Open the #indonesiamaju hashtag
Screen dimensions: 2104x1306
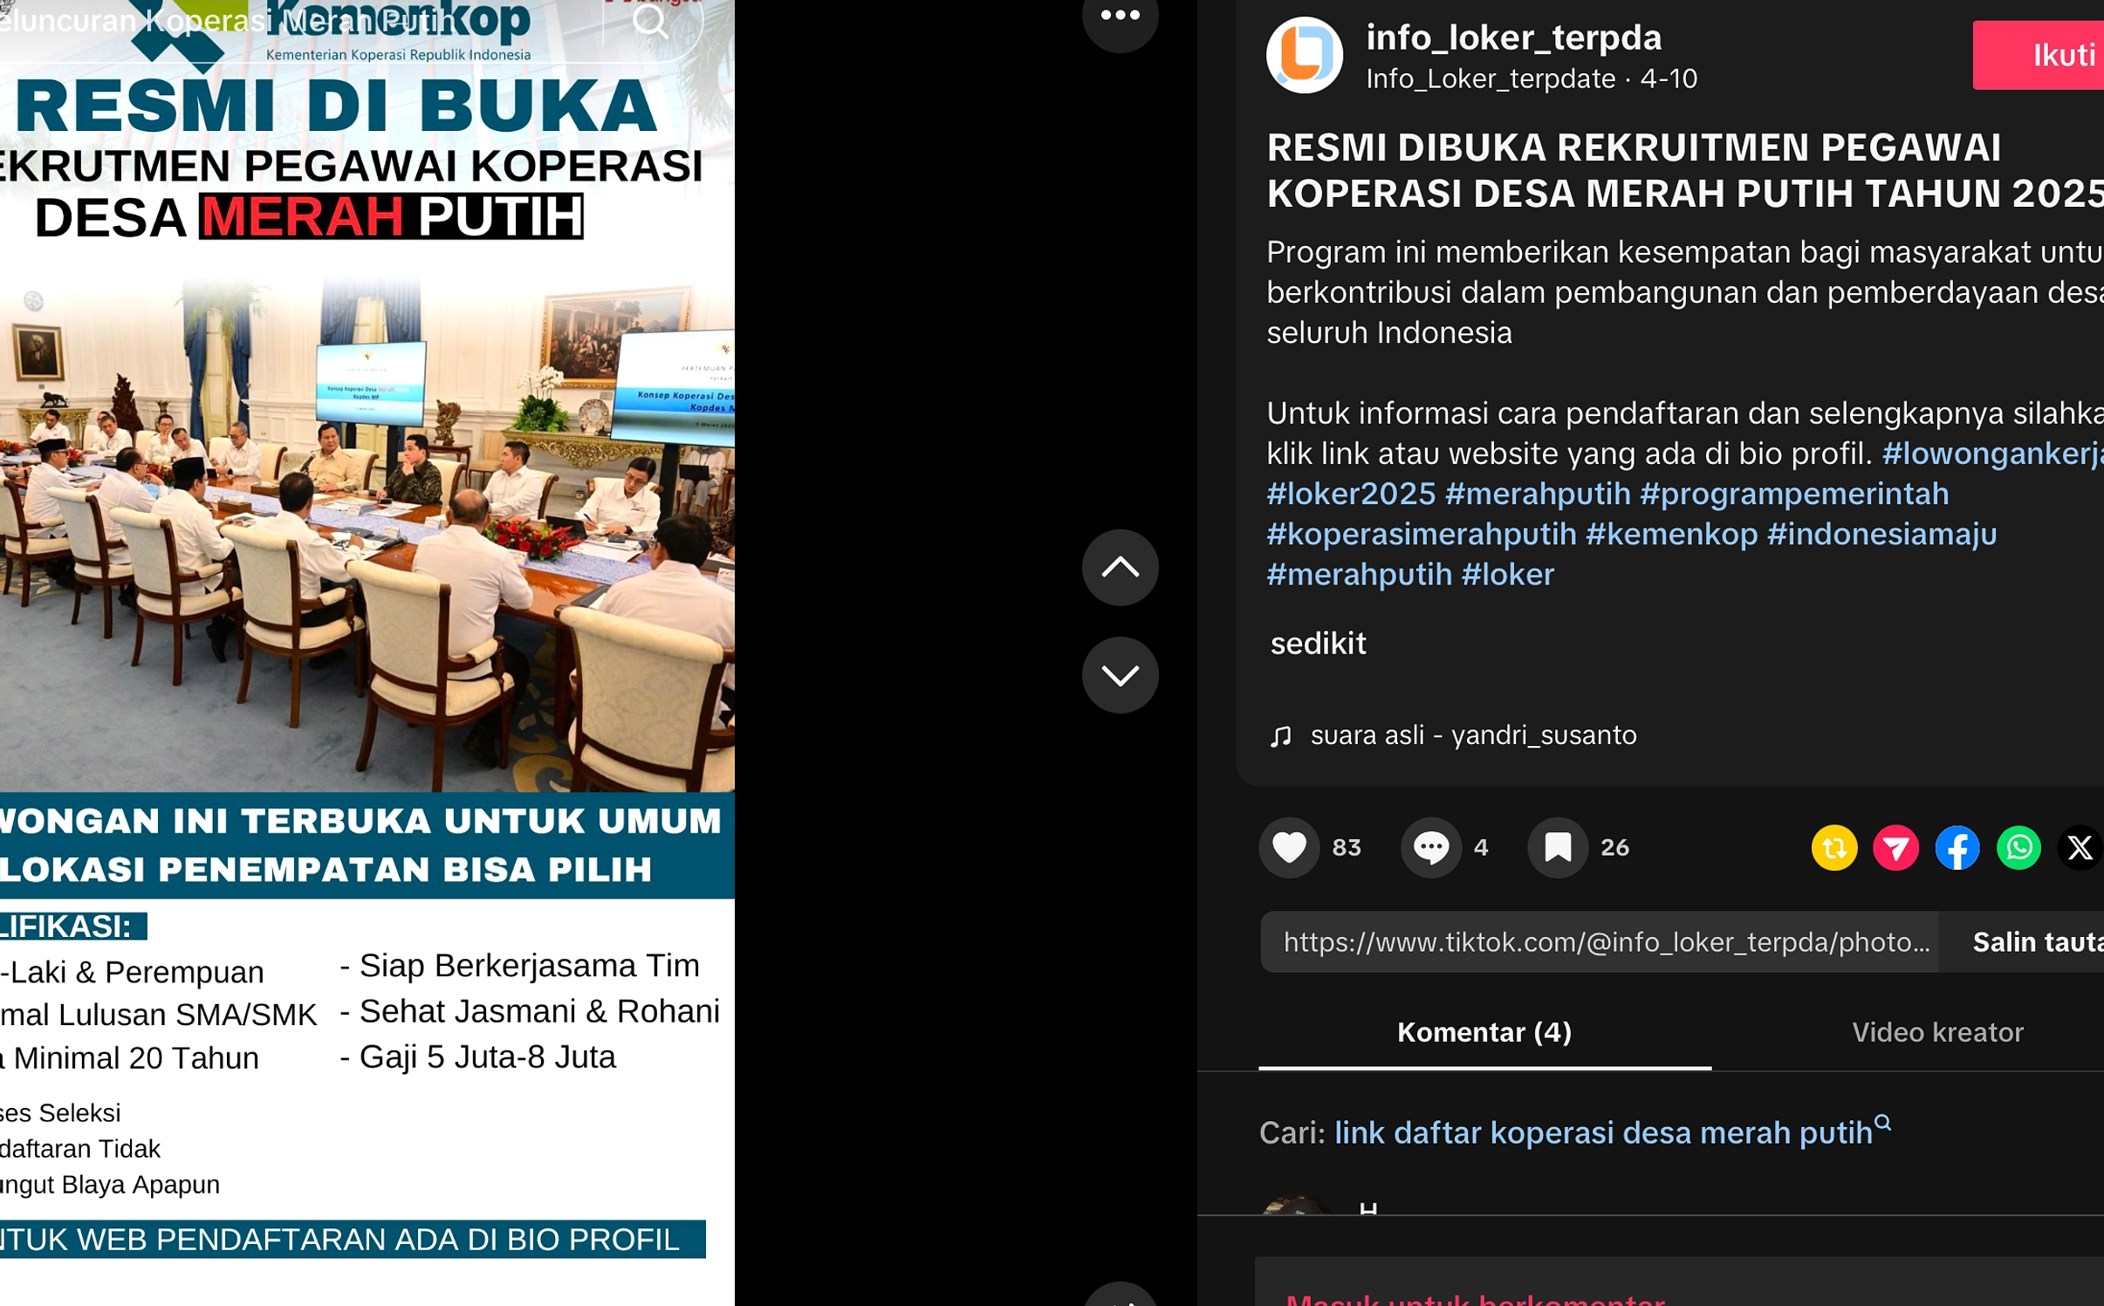pyautogui.click(x=1881, y=534)
